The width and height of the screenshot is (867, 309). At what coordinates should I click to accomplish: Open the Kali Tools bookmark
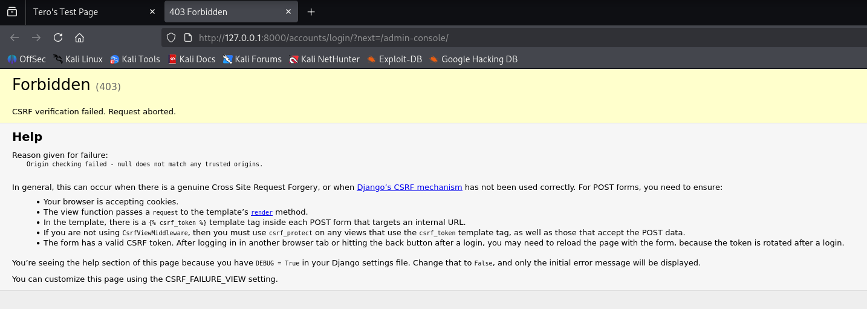click(135, 59)
